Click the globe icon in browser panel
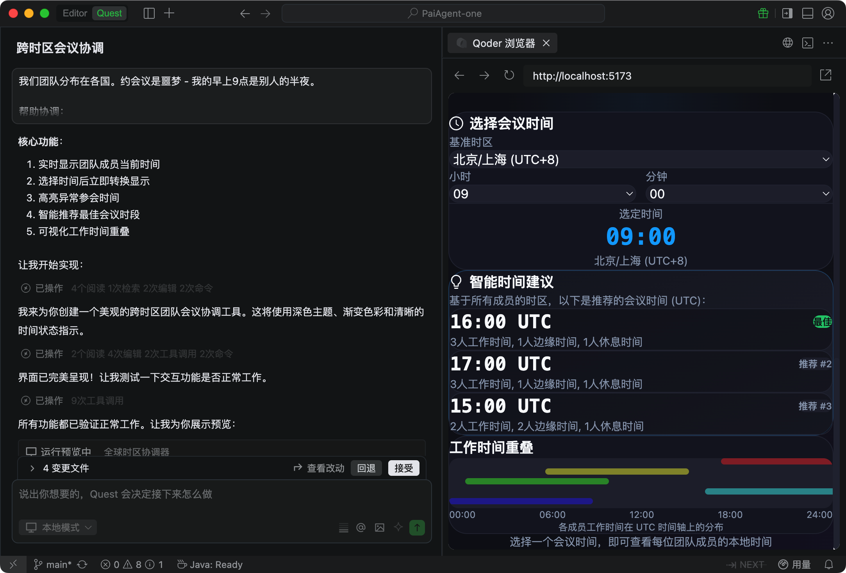Viewport: 846px width, 573px height. pyautogui.click(x=787, y=43)
